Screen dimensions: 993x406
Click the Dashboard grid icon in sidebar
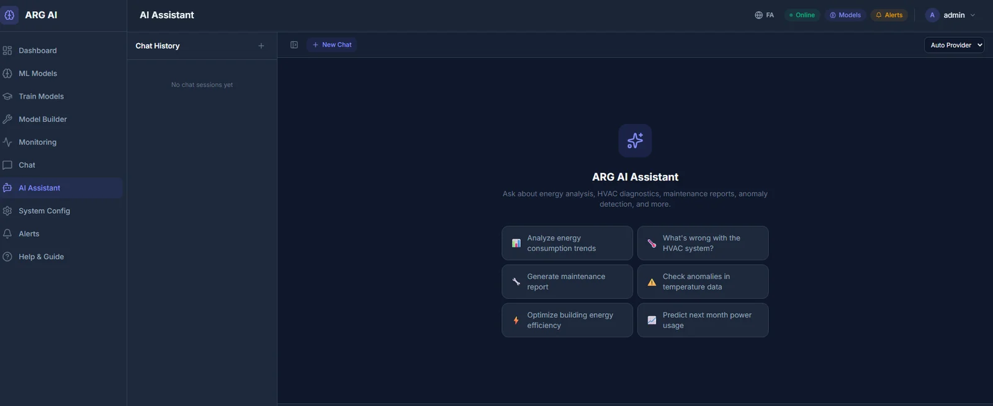7,50
